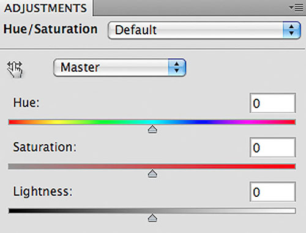This screenshot has height=233, width=306.
Task: Select the on-image adjustment hand tool
Action: [15, 69]
